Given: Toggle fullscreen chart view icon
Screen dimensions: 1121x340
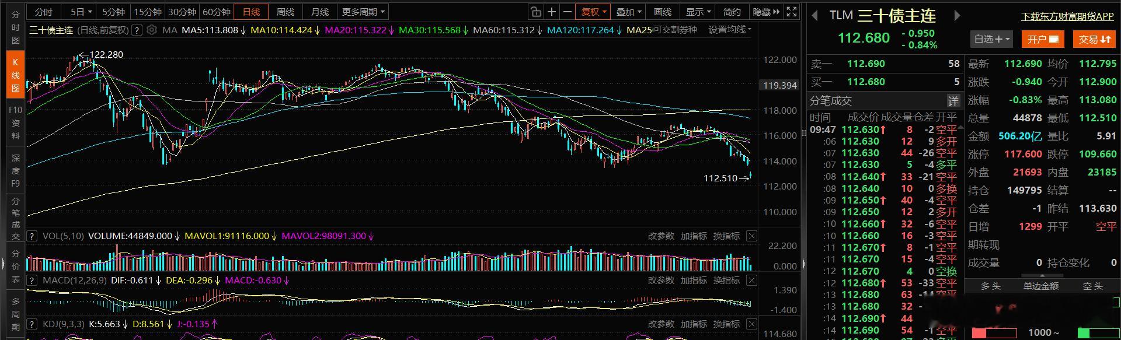Looking at the screenshot, I should [792, 12].
